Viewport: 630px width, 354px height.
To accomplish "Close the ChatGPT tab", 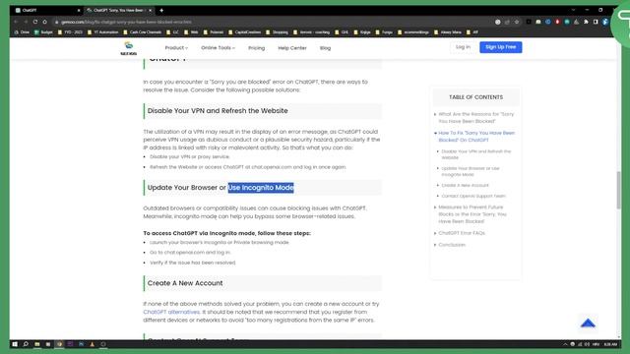I will click(79, 10).
